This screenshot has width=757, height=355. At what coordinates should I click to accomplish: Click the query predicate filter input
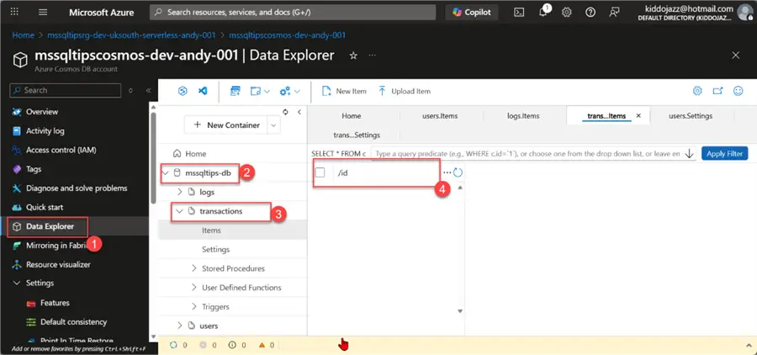[x=527, y=154]
